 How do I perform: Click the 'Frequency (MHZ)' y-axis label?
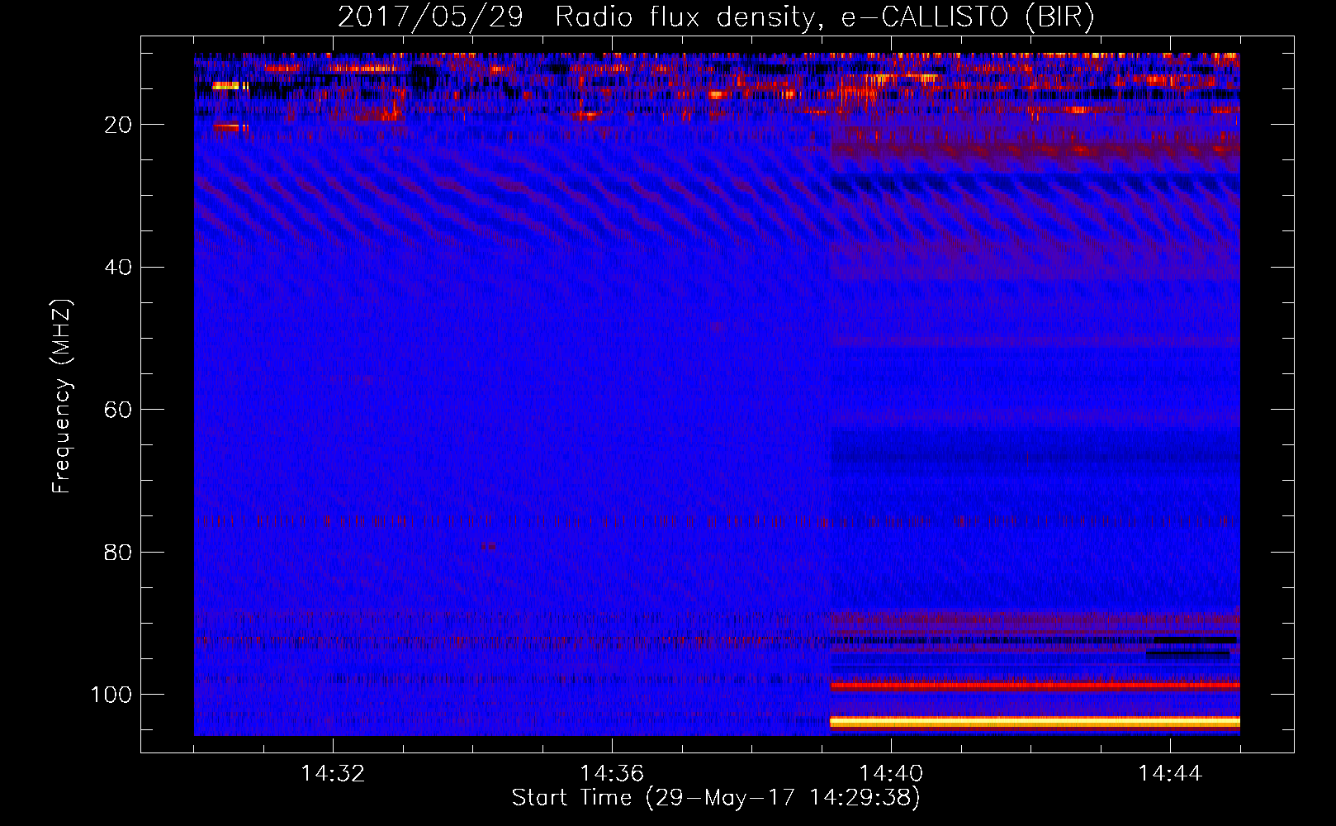[x=61, y=396]
